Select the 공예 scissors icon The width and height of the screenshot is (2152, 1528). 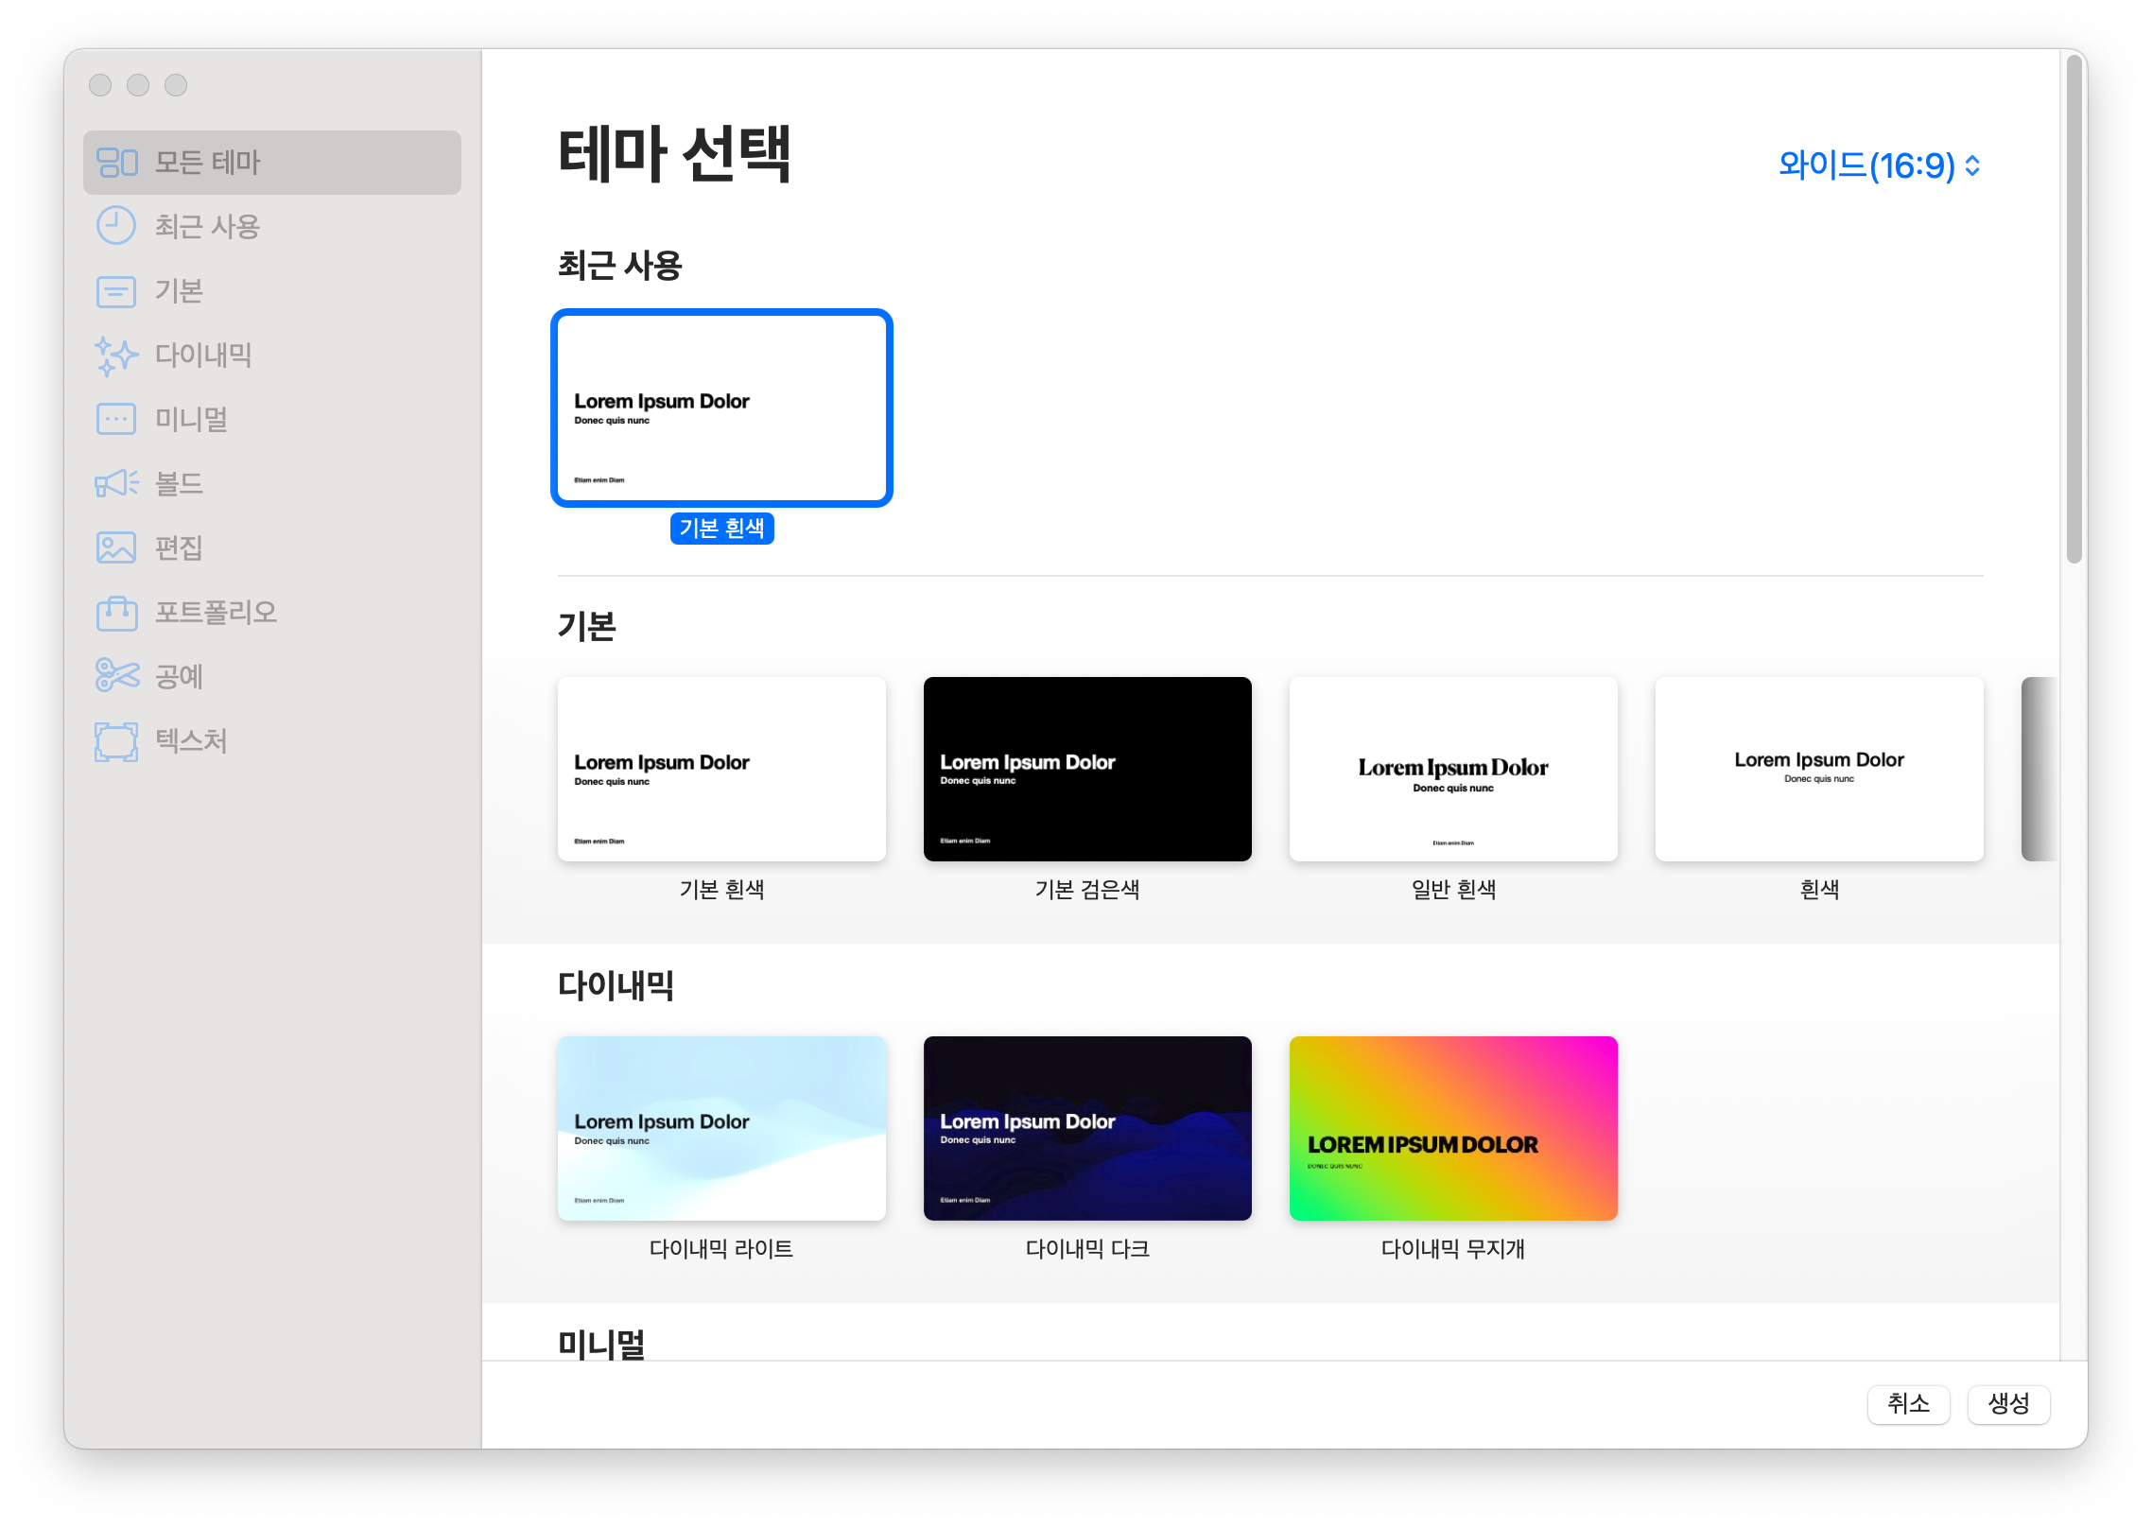coord(116,675)
